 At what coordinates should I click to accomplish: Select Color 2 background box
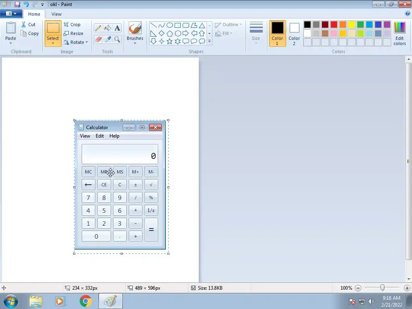pos(294,33)
